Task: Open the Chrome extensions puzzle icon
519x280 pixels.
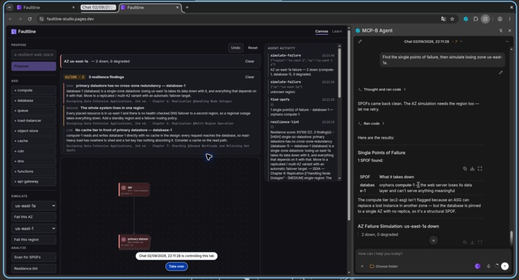Action: click(476, 19)
